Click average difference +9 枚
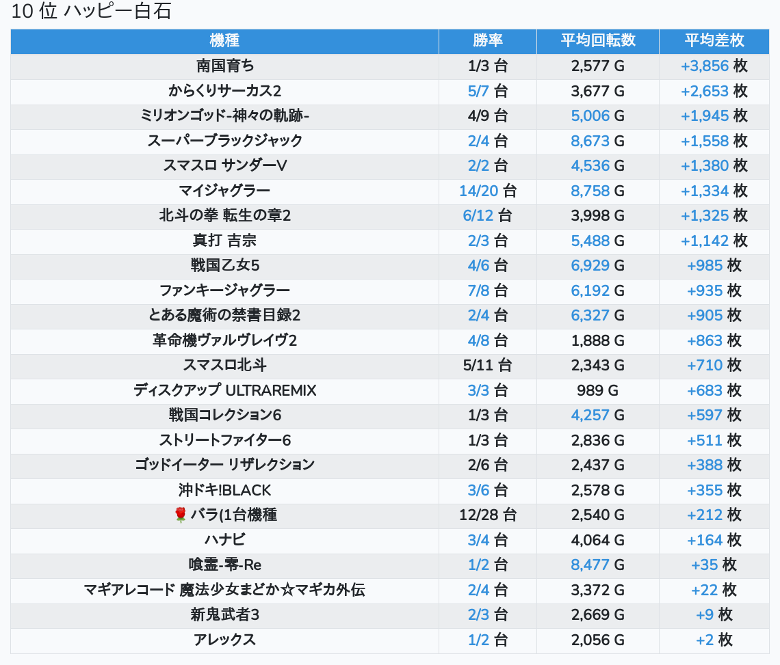This screenshot has height=665, width=780. coord(714,615)
